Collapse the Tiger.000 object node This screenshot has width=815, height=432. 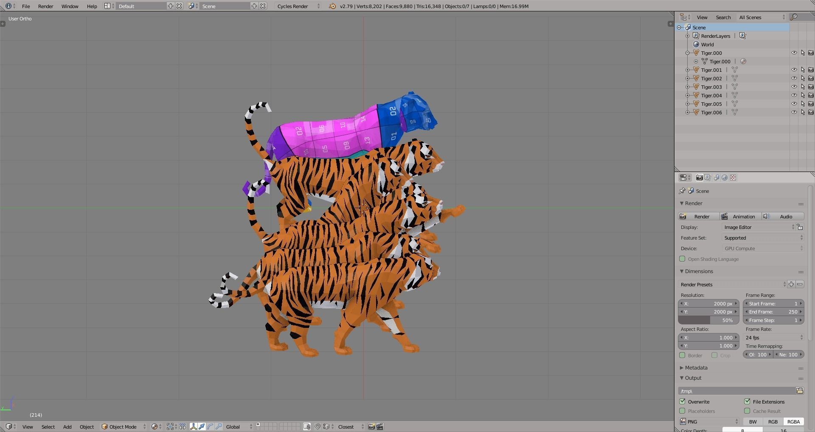688,53
